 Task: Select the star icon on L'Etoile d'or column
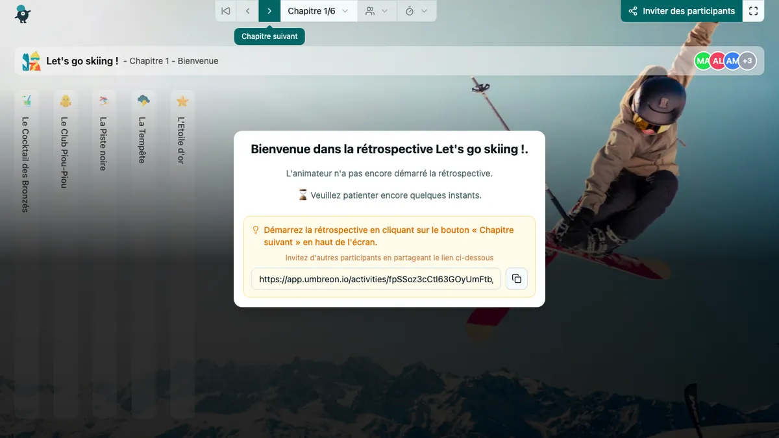182,101
